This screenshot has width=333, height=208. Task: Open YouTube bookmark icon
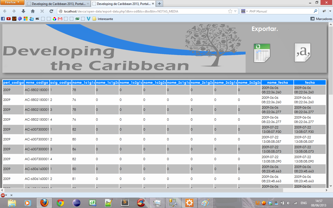[x=9, y=19]
